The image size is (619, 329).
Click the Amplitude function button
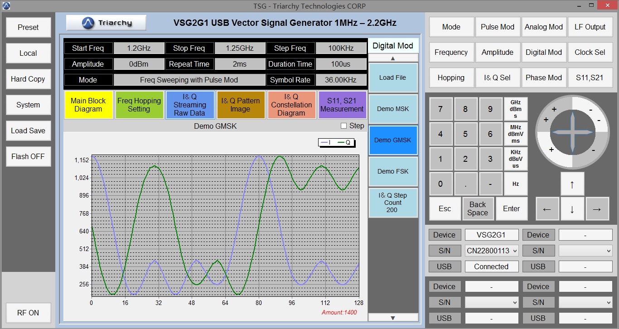(x=498, y=52)
